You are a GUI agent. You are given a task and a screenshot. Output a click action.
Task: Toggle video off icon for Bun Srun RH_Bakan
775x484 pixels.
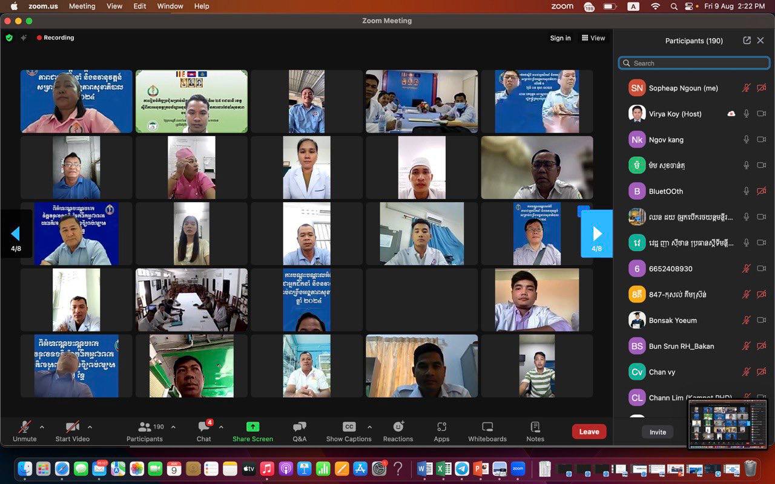(x=762, y=346)
